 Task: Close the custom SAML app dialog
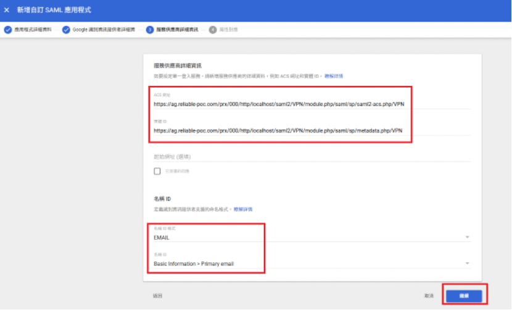coord(7,10)
